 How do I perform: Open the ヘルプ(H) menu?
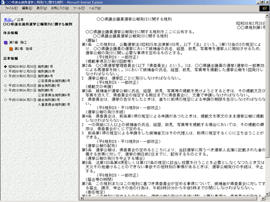click(94, 8)
